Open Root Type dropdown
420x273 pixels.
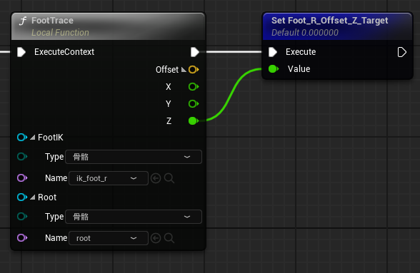[134, 217]
